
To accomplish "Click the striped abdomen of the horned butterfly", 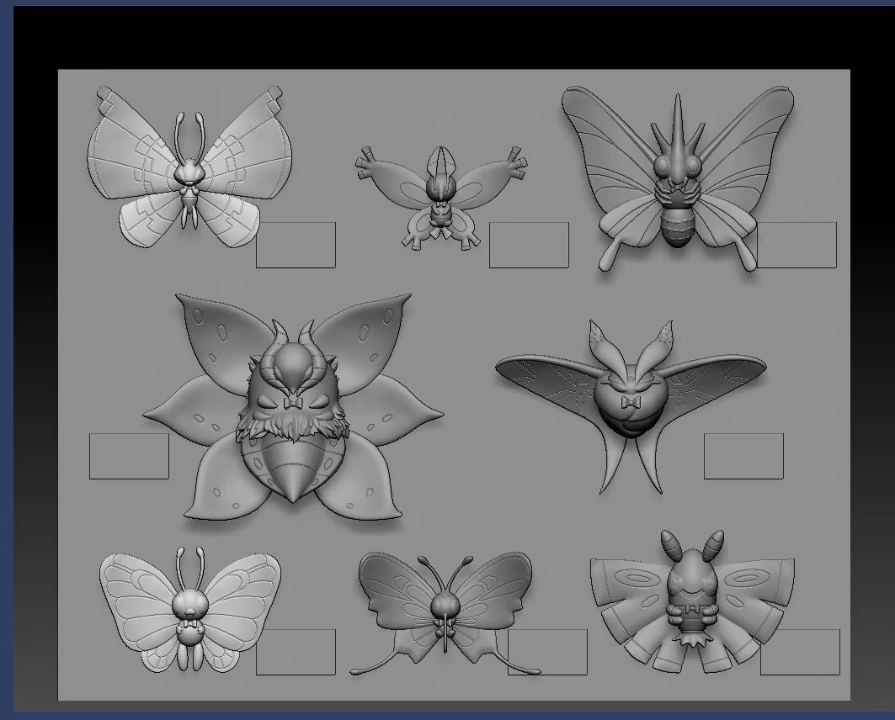I will click(677, 225).
